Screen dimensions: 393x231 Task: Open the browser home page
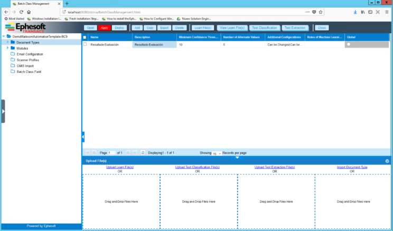29,12
